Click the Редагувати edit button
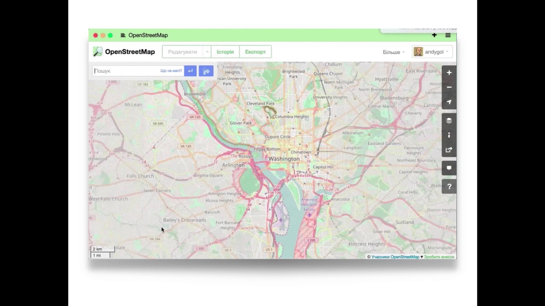This screenshot has width=545, height=306. click(x=182, y=52)
